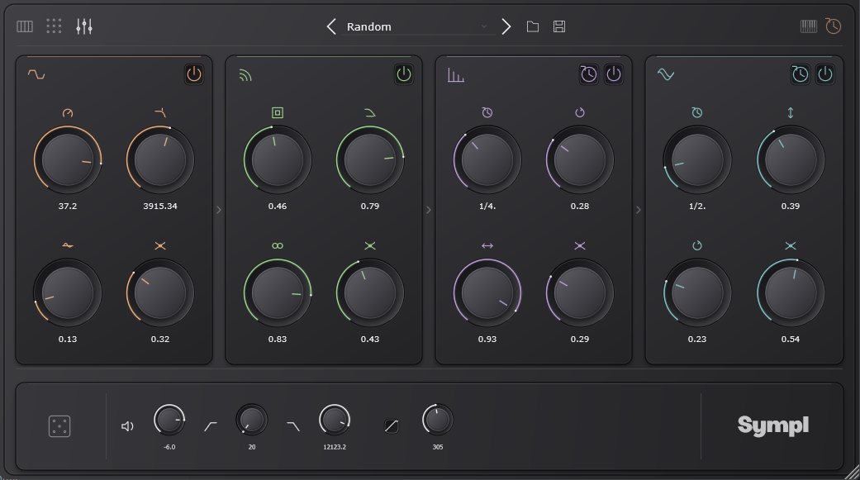This screenshot has width=860, height=480.
Task: Toggle the piano keyboard icon
Action: pyautogui.click(x=809, y=26)
